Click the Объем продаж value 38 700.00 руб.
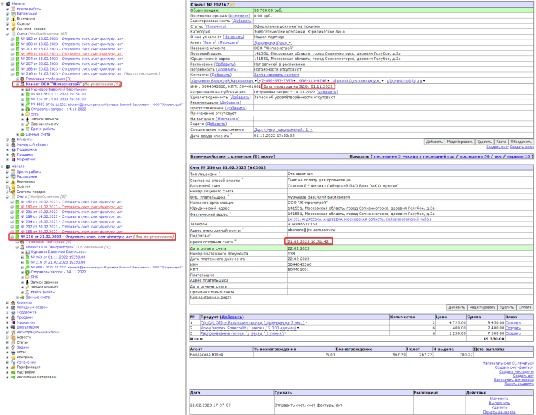This screenshot has width=536, height=415. [x=268, y=10]
